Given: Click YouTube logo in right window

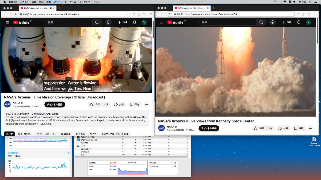Looking at the screenshot, I should point(176,22).
